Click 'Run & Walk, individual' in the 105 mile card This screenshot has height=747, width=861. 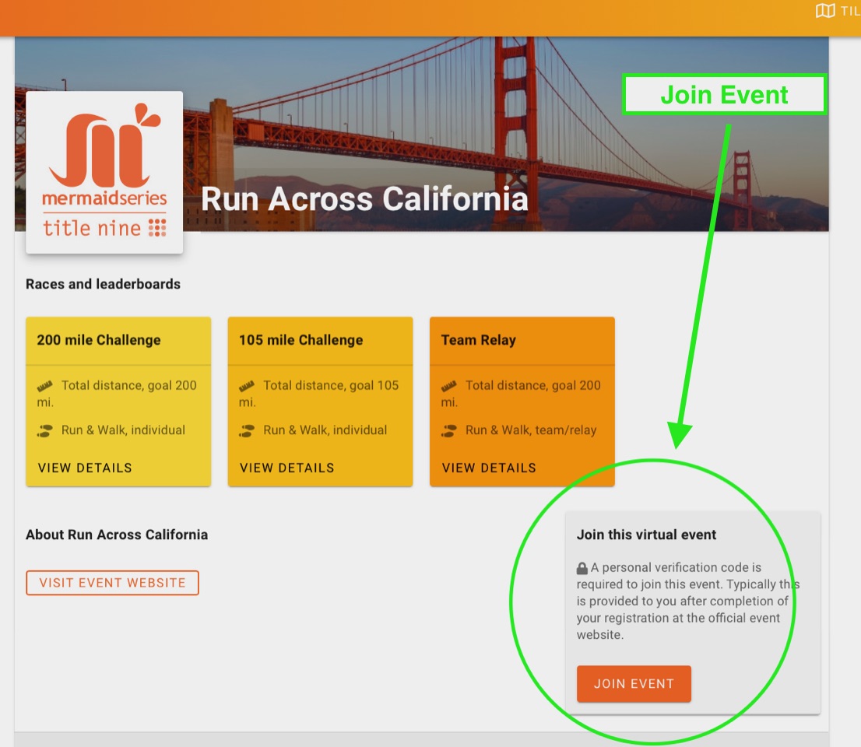325,430
